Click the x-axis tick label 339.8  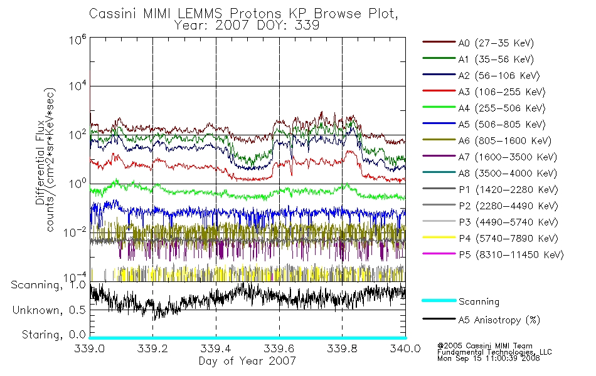(x=342, y=348)
